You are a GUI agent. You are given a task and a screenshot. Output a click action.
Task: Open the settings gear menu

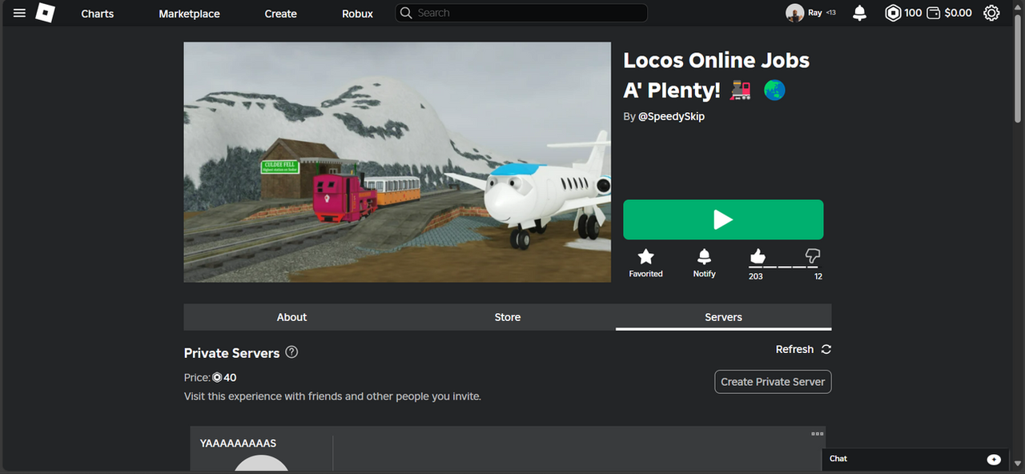991,13
